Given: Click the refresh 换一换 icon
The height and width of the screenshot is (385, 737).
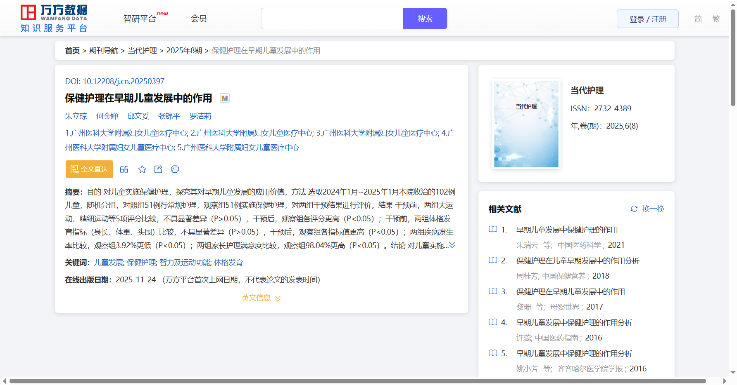Looking at the screenshot, I should (634, 209).
